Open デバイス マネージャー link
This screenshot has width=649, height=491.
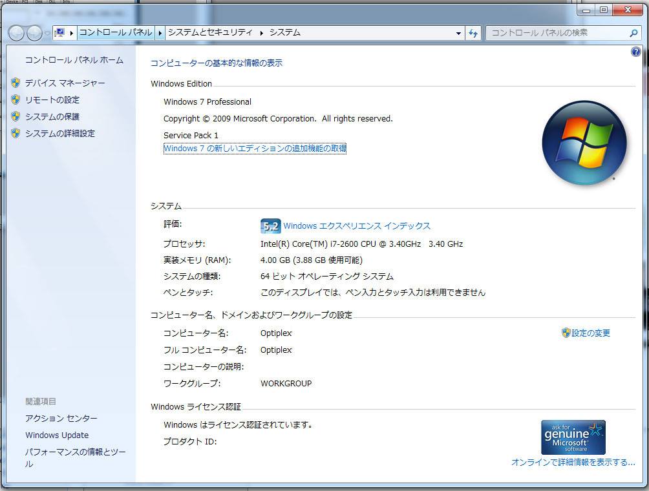point(65,83)
